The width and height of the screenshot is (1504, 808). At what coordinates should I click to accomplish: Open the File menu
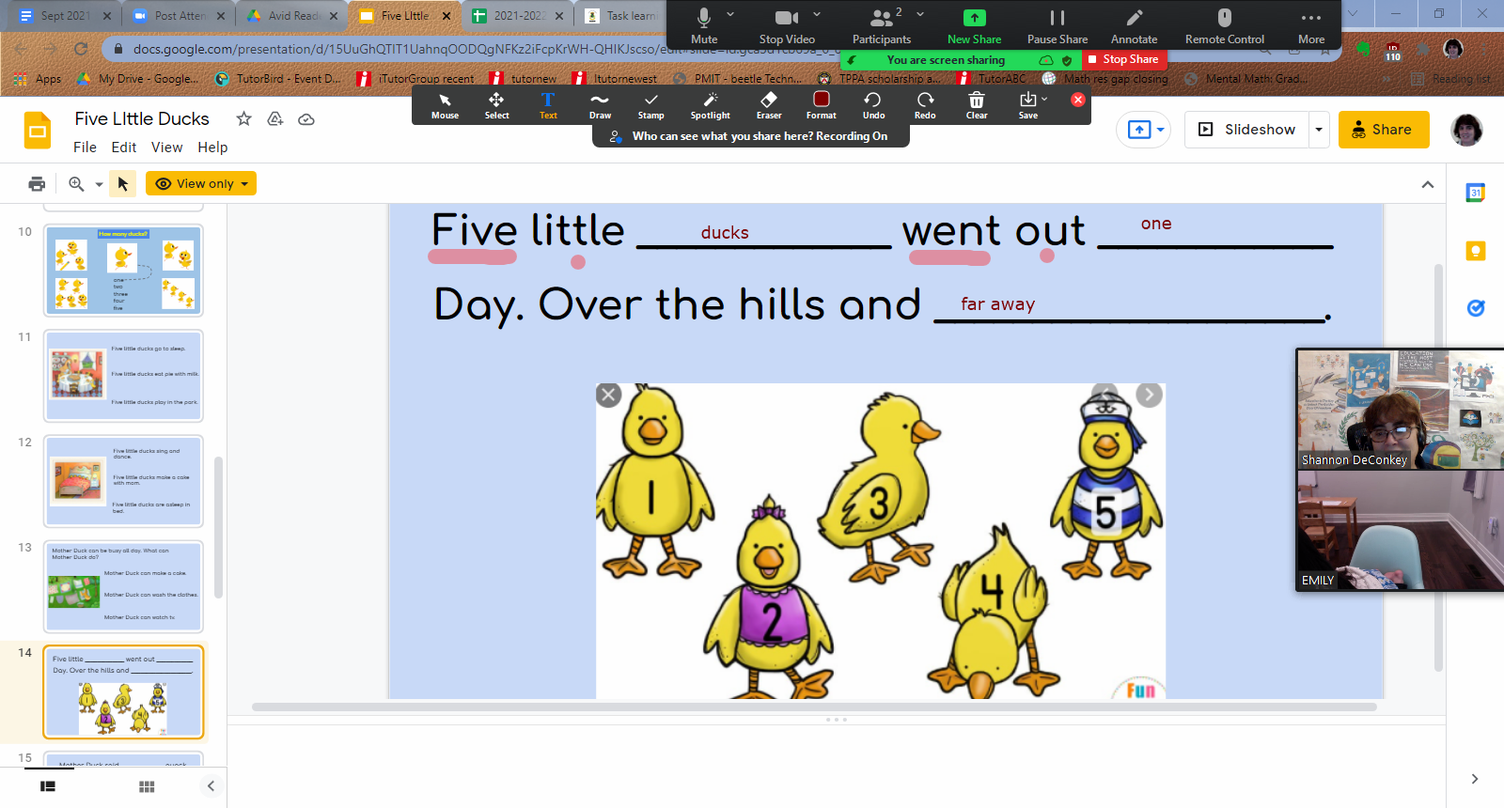click(85, 148)
